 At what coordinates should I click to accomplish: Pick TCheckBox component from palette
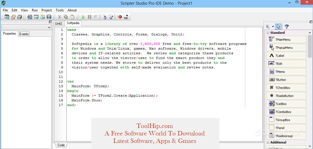286,88
